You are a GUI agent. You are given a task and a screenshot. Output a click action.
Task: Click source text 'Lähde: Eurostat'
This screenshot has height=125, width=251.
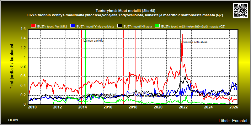click(233, 121)
